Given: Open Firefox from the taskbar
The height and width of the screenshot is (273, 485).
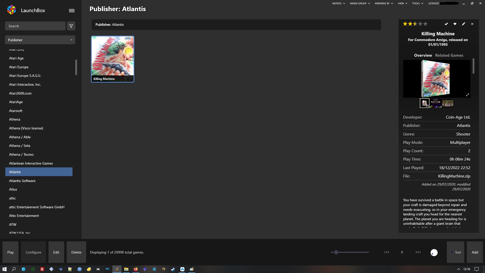Looking at the screenshot, I should point(136,269).
